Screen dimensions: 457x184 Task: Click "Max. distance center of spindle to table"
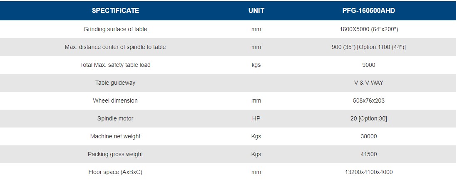115,47
